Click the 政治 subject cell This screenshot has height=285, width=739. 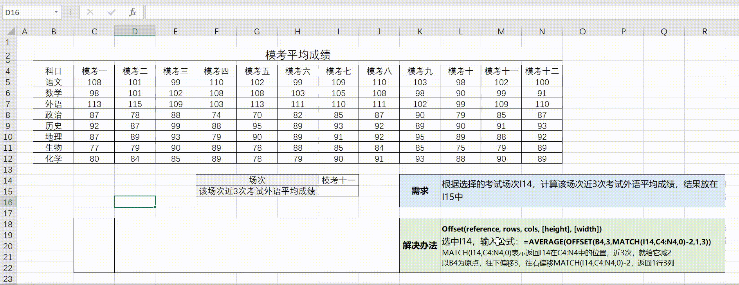pos(54,115)
